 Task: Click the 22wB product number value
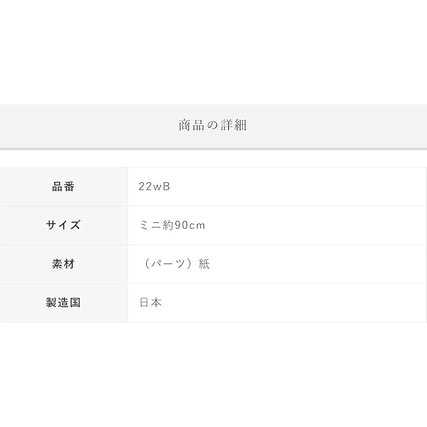154,187
